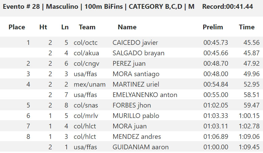Screen dimensions: 263x153
Task: Click the Record:00:41.44 text
Action: tap(228, 6)
